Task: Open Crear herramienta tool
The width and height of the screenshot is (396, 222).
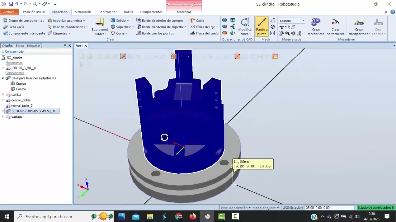Action: 335,27
